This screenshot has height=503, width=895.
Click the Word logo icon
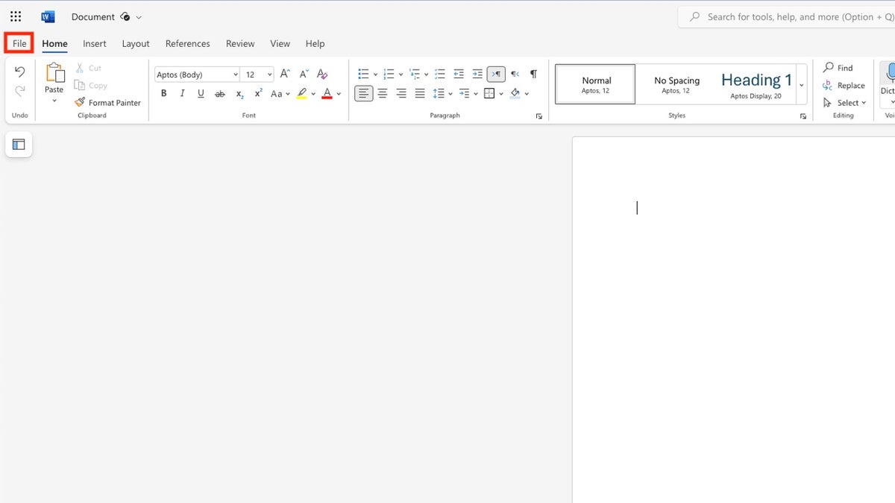tap(48, 16)
